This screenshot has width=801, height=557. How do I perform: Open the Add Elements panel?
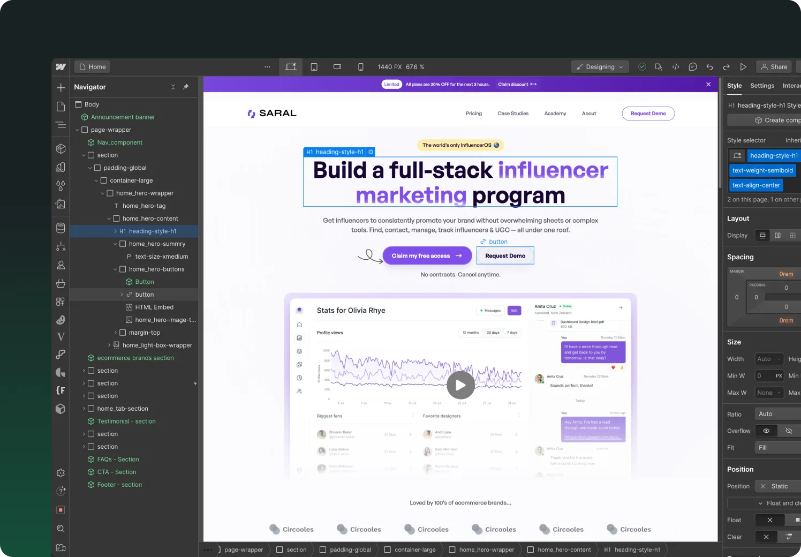click(61, 87)
